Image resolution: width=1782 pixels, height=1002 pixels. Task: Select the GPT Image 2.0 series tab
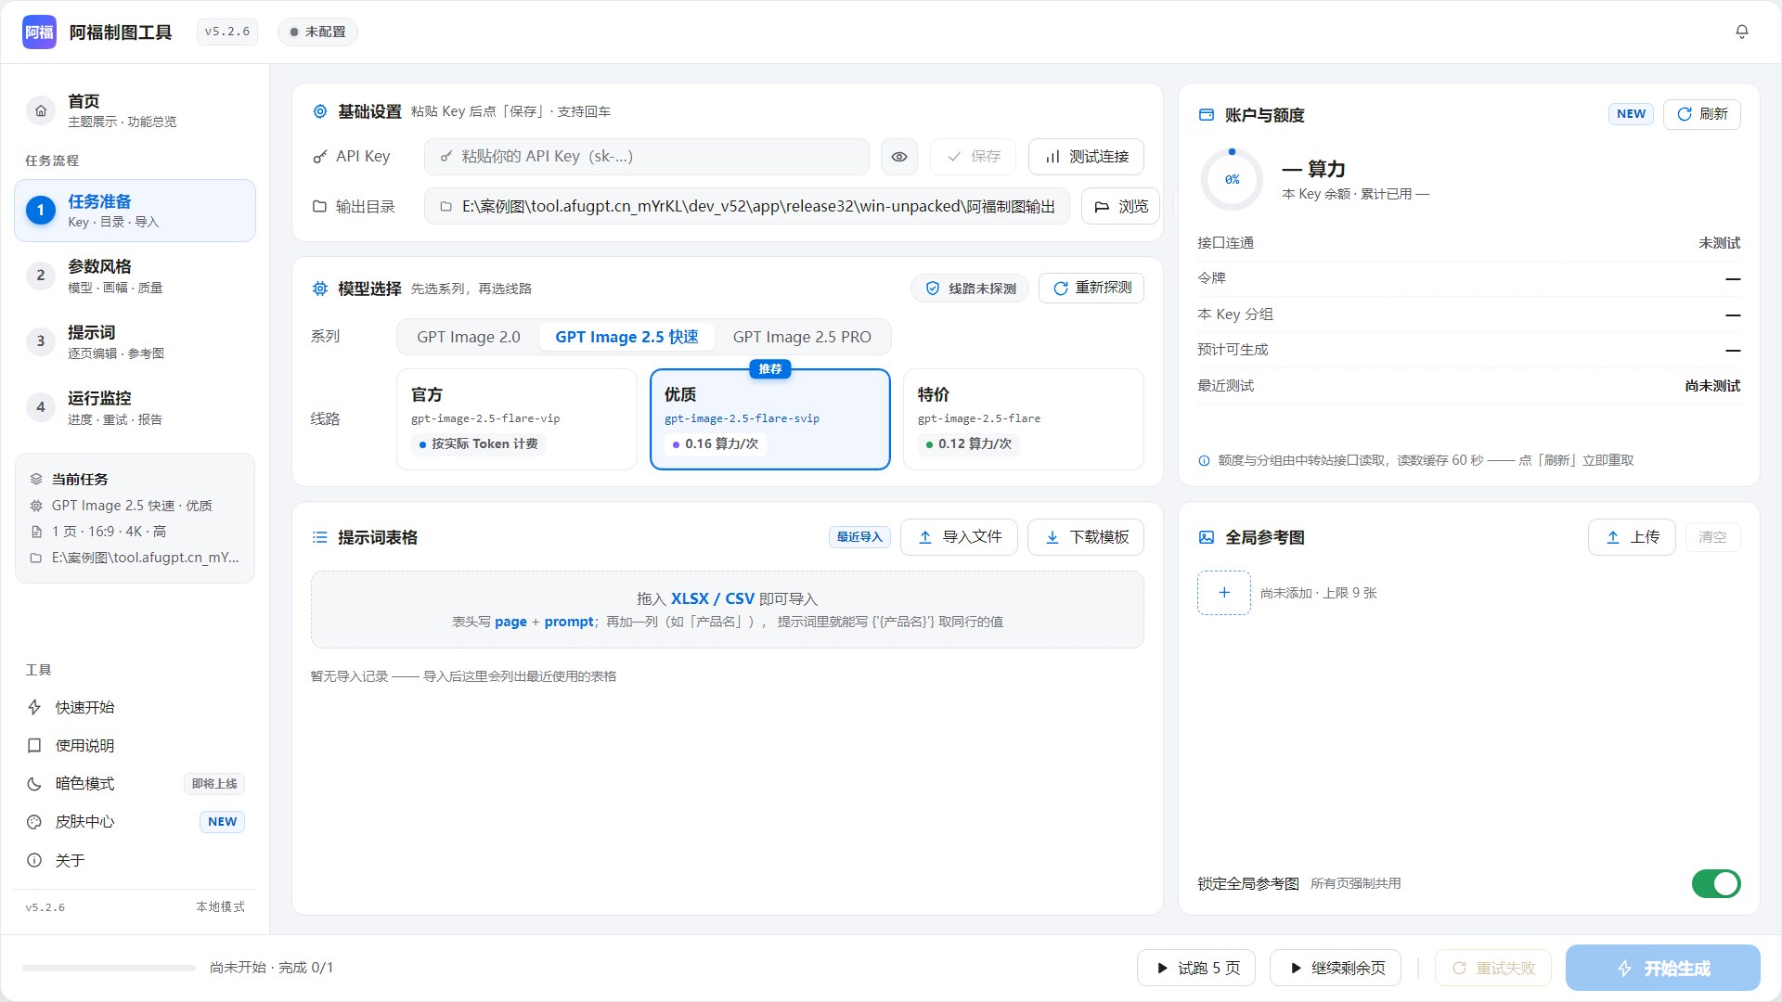tap(469, 337)
